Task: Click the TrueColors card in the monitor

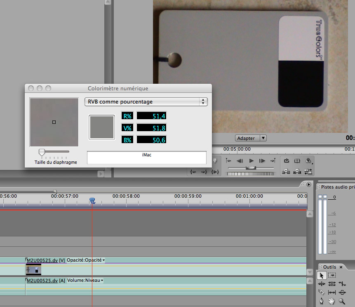Action: 243,60
